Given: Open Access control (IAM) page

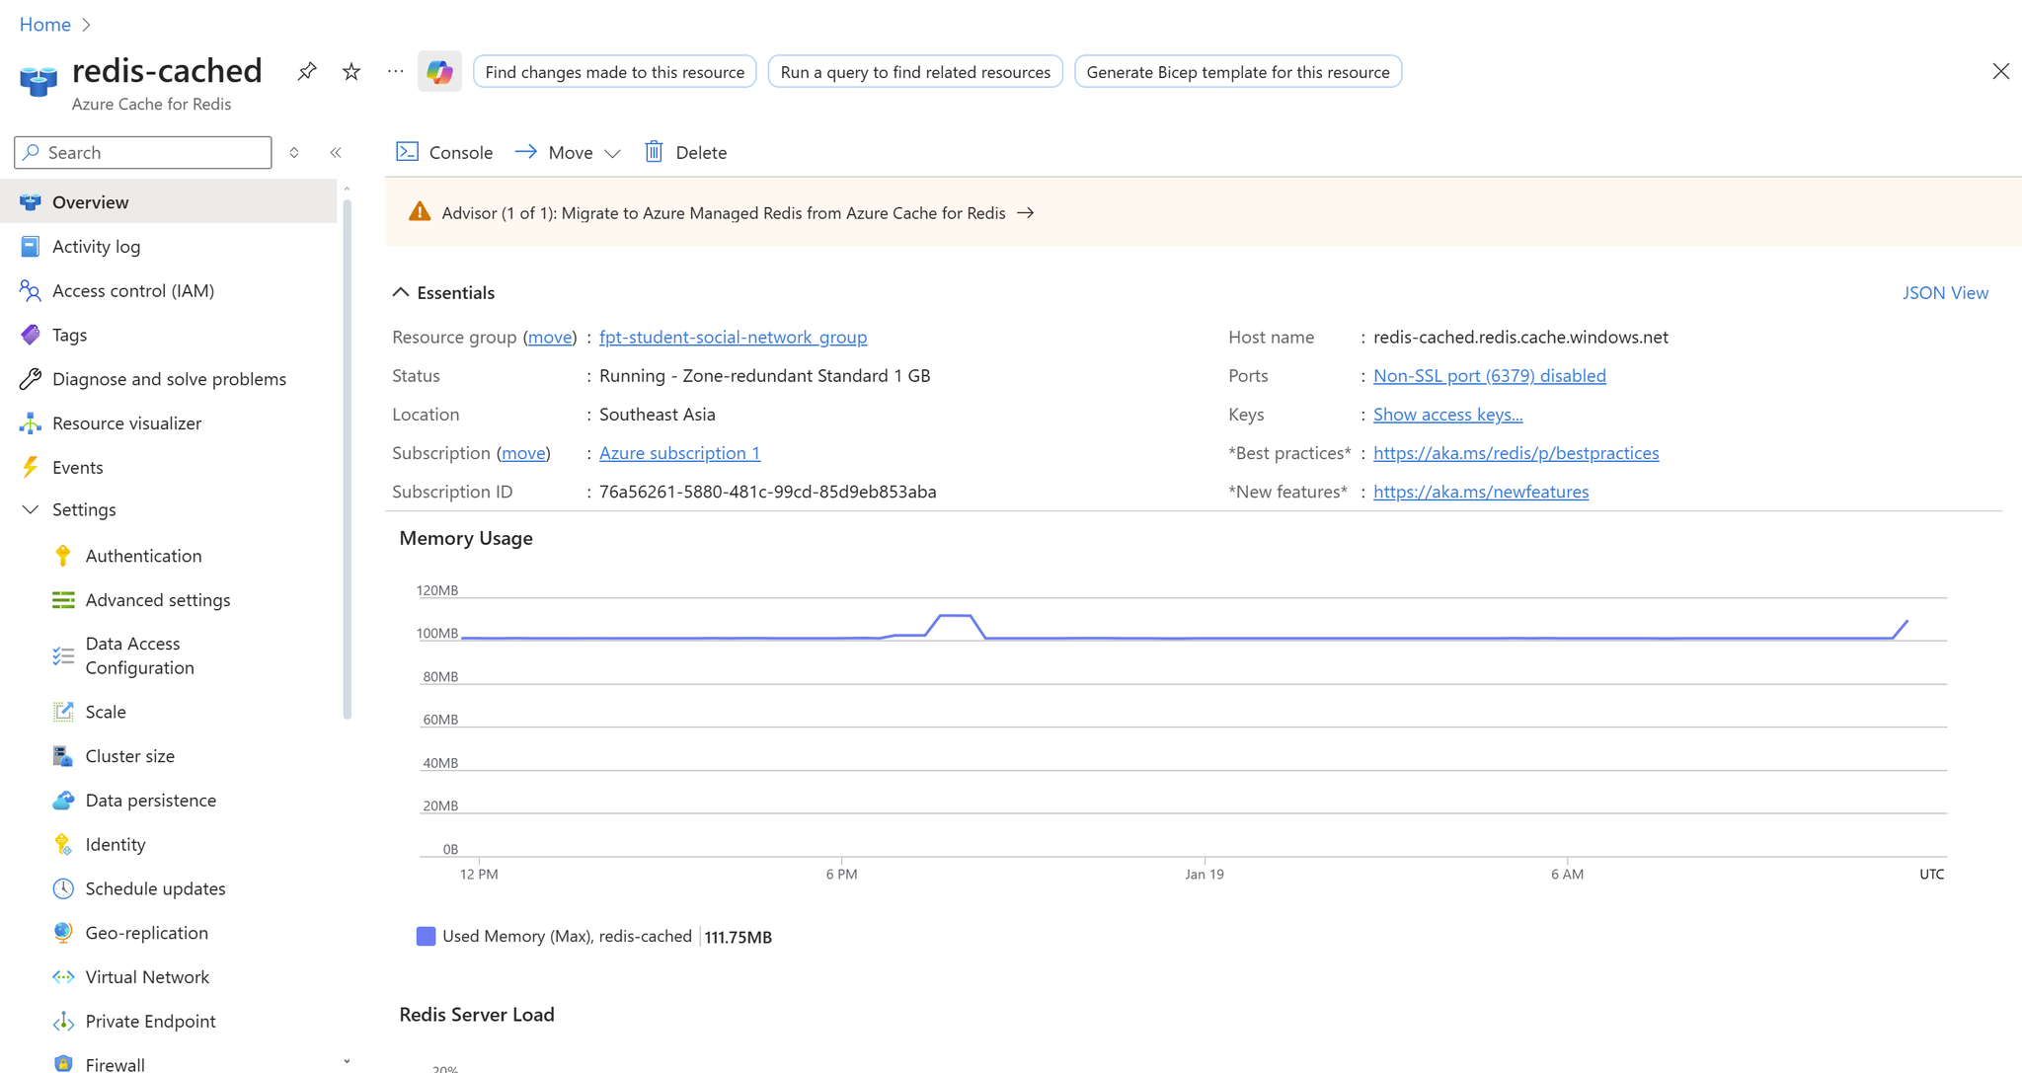Looking at the screenshot, I should pyautogui.click(x=169, y=290).
